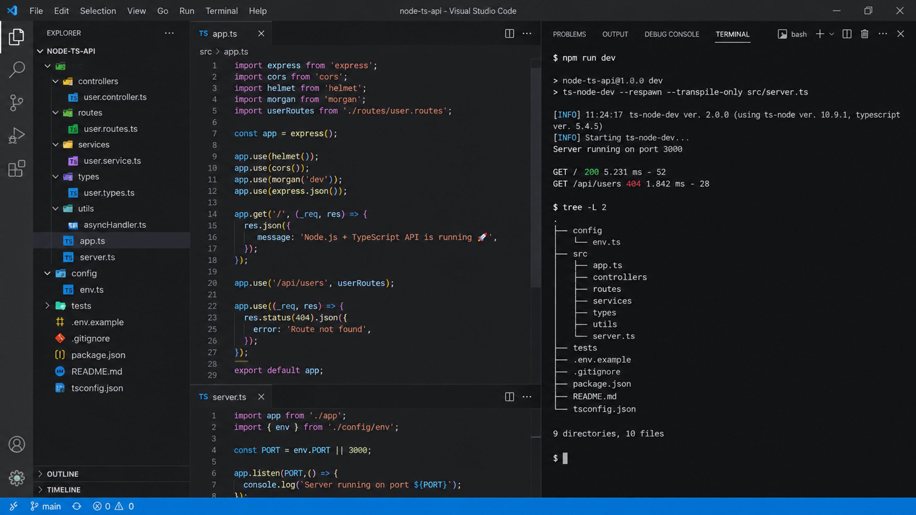Viewport: 916px width, 515px height.
Task: Open the Search view in activity bar
Action: (x=16, y=69)
